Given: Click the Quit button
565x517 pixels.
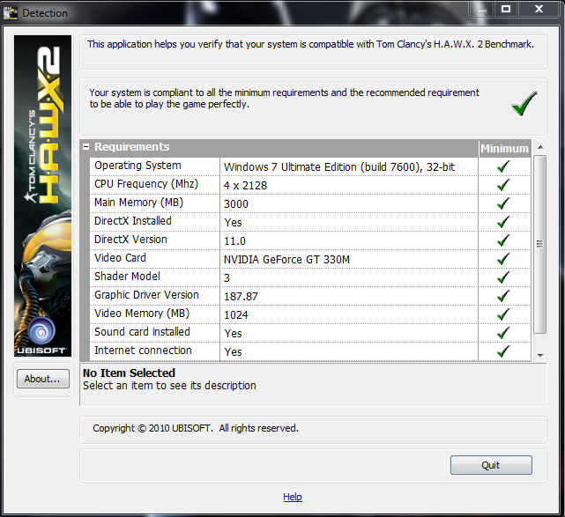Looking at the screenshot, I should 491,465.
